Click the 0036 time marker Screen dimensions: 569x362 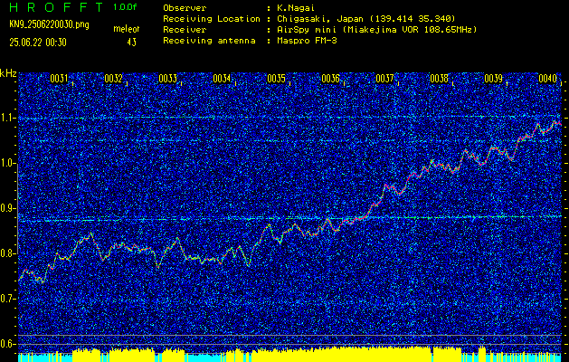coord(330,79)
